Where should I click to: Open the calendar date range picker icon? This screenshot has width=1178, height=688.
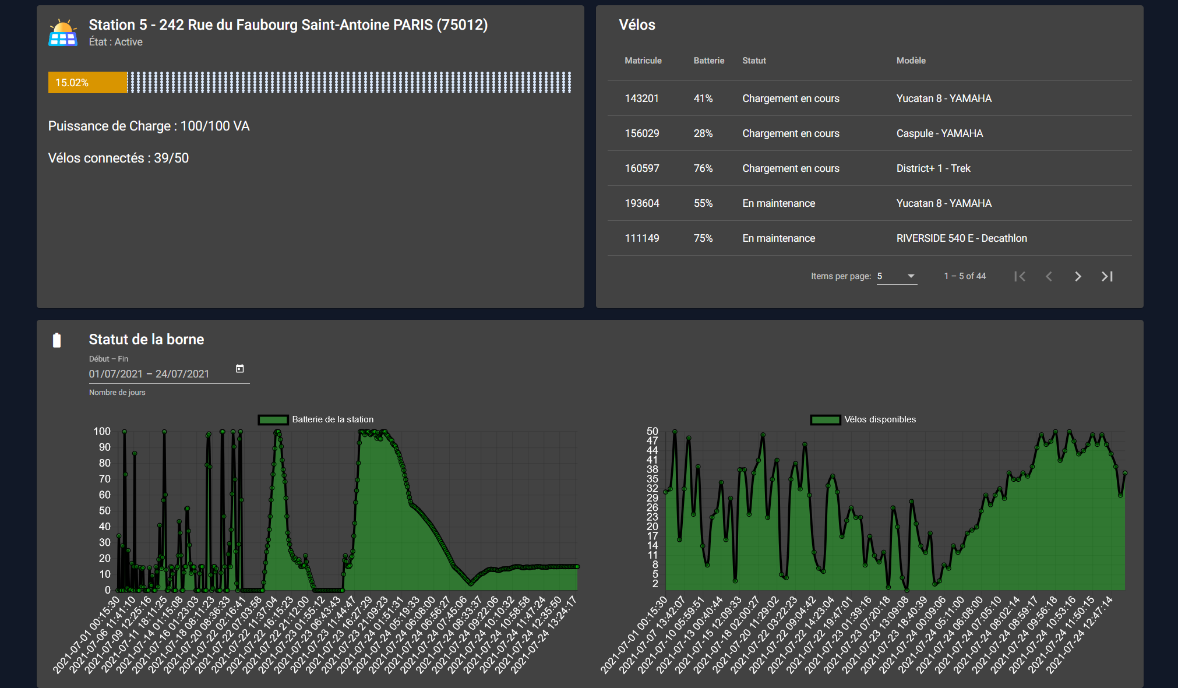(x=239, y=369)
